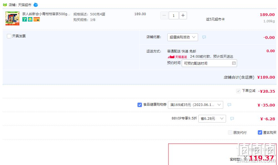The image size is (278, 165).
Task: Click the blue Wangwang chat icon
Action: coord(36,5)
